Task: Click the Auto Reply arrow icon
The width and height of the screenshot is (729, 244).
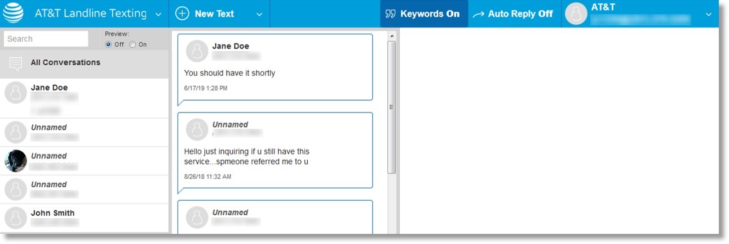Action: (479, 14)
